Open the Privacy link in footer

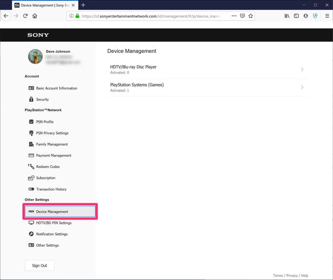pos(292,276)
